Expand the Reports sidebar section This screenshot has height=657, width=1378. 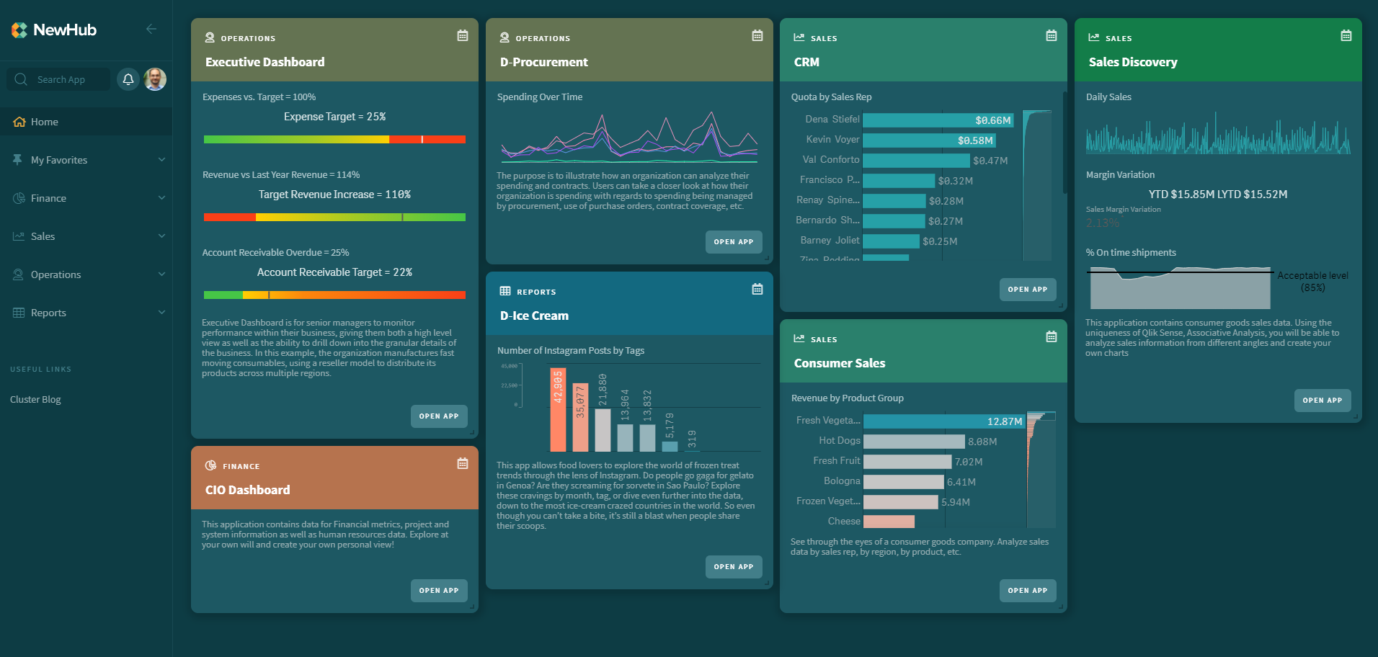[x=86, y=313]
